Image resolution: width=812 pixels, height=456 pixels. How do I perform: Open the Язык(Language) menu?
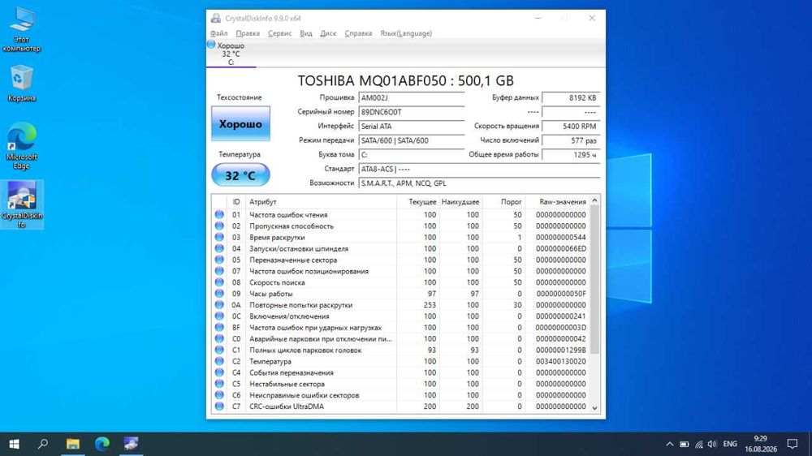click(x=406, y=33)
